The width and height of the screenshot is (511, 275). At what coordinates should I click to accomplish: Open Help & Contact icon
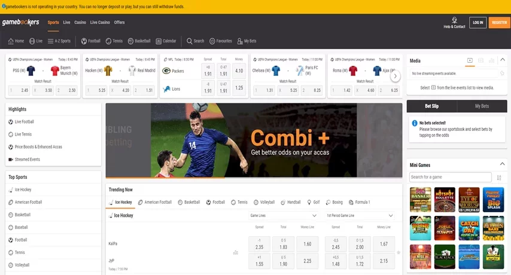(454, 20)
